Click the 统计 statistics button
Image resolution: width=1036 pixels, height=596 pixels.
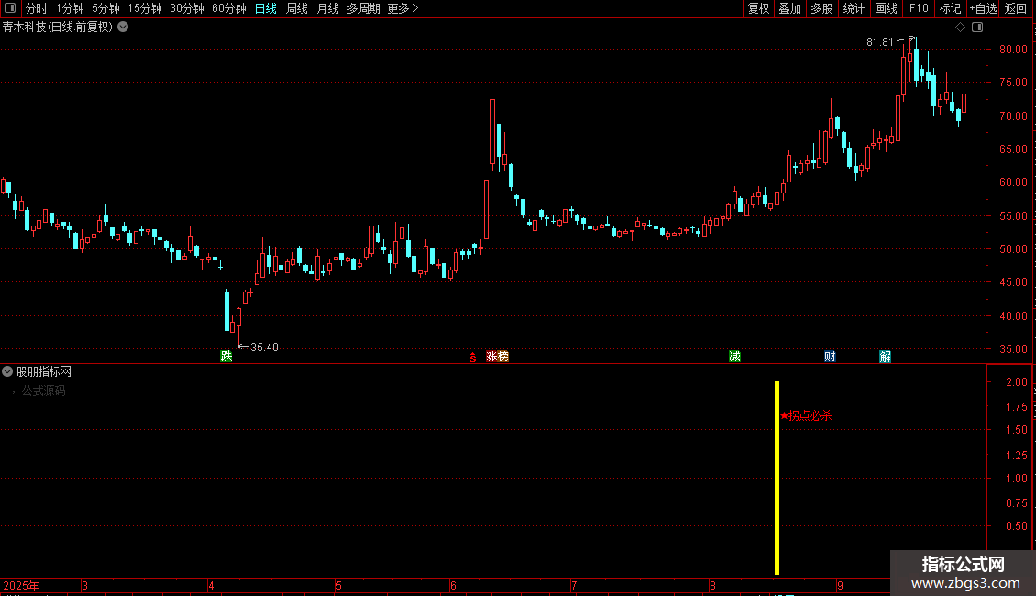coord(853,8)
